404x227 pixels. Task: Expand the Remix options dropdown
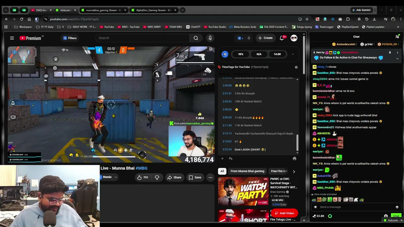pos(116,177)
